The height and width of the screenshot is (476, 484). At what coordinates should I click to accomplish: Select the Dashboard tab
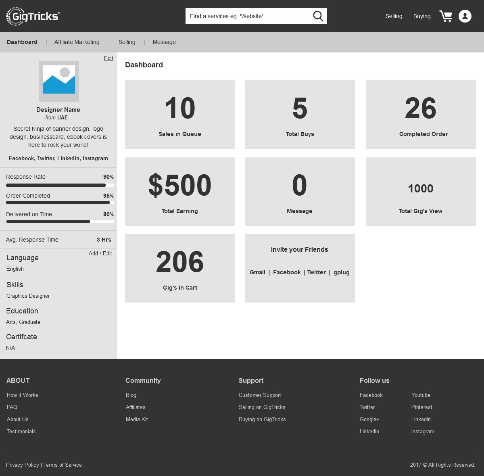click(x=22, y=42)
